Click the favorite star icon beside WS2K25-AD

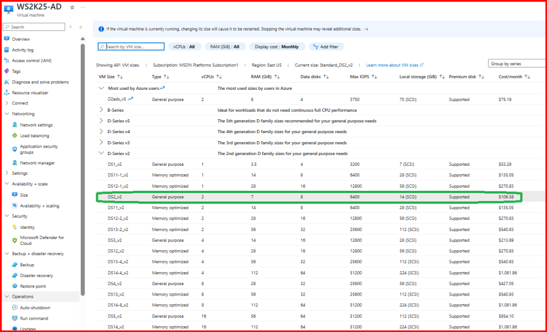pyautogui.click(x=72, y=7)
